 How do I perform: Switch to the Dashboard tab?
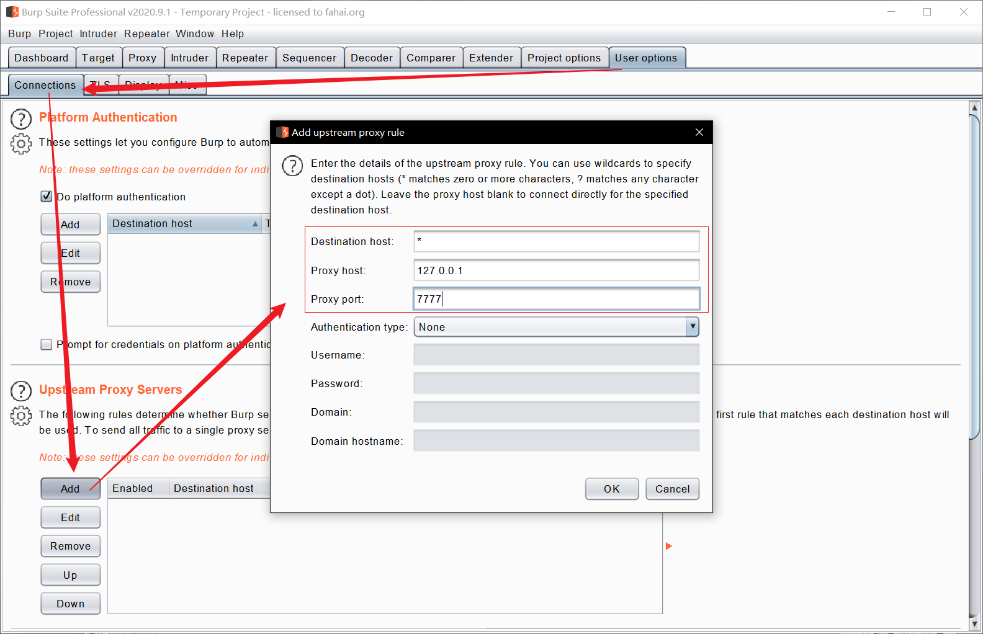pyautogui.click(x=42, y=58)
